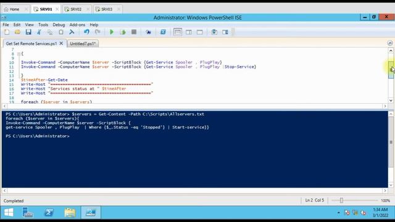Show Command Add-on pane icon
The image size is (395, 222).
coord(225,32)
